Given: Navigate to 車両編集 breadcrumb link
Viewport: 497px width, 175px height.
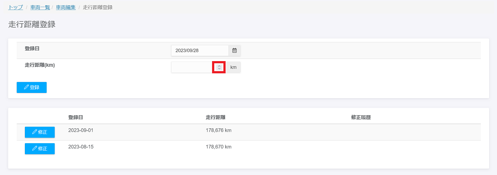Looking at the screenshot, I should (65, 7).
